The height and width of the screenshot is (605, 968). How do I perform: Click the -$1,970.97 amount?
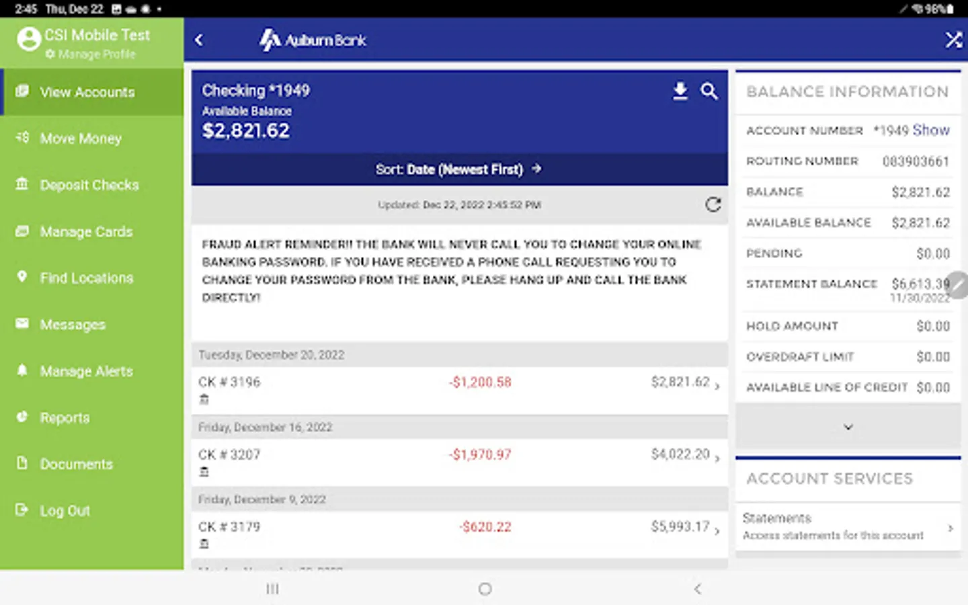(480, 455)
